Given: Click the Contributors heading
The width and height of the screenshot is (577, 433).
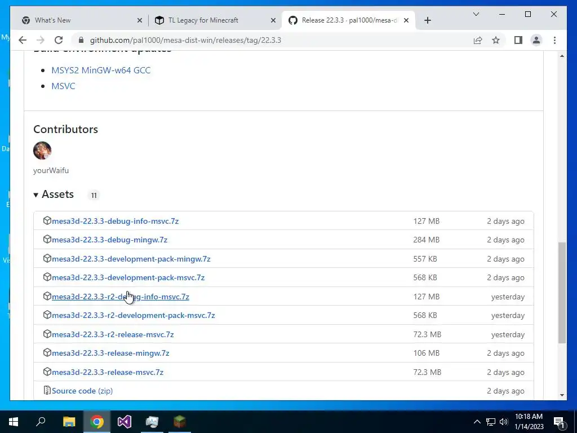Looking at the screenshot, I should (x=65, y=129).
